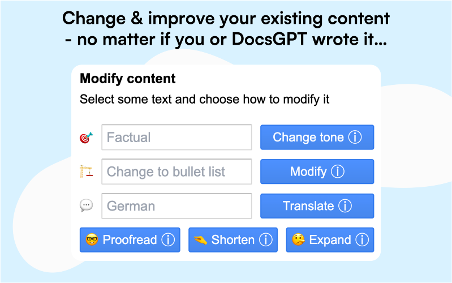The height and width of the screenshot is (283, 452).
Task: Click the construction crane emoji icon
Action: click(x=86, y=171)
